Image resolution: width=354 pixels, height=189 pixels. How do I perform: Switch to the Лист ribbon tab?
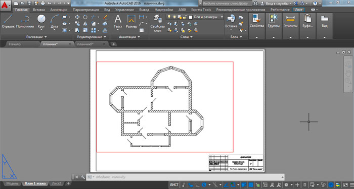(x=299, y=10)
